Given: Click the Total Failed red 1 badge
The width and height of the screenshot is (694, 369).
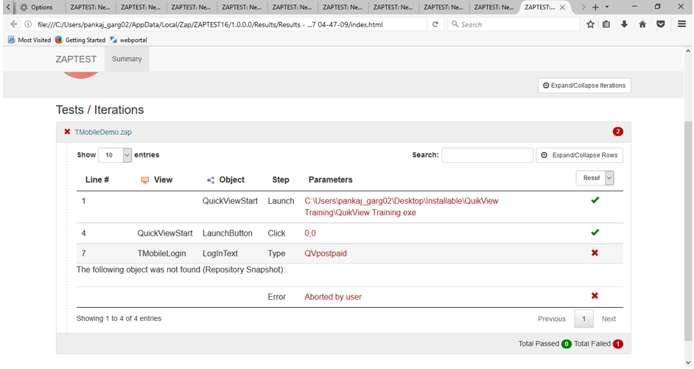Looking at the screenshot, I should coord(618,344).
